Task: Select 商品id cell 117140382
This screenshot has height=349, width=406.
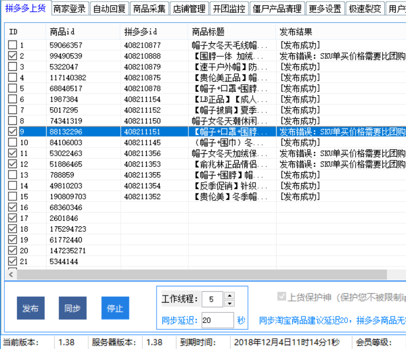Action: (68, 78)
